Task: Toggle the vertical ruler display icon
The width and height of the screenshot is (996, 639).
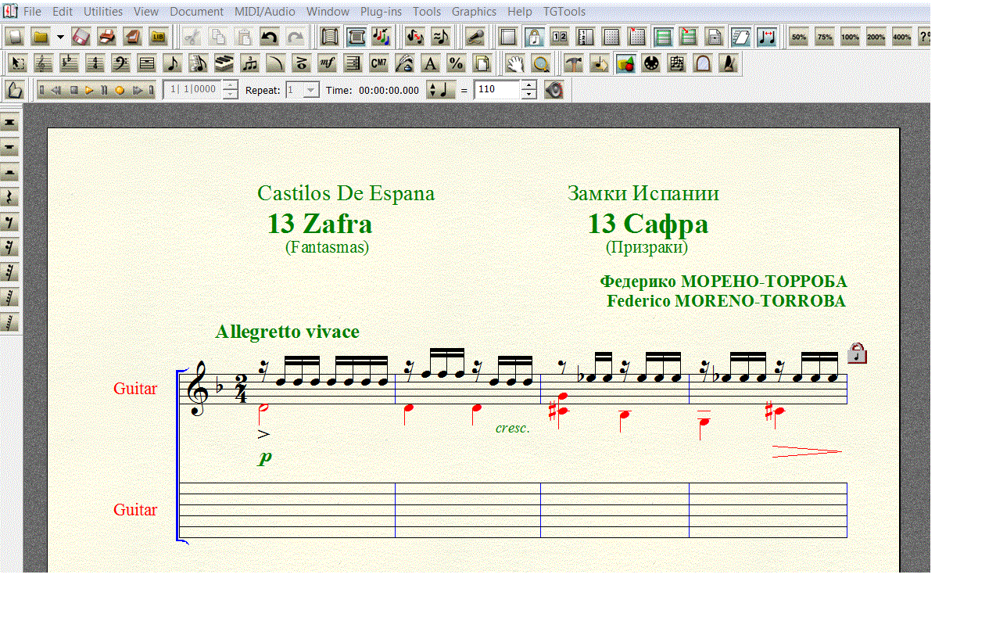Action: [586, 37]
